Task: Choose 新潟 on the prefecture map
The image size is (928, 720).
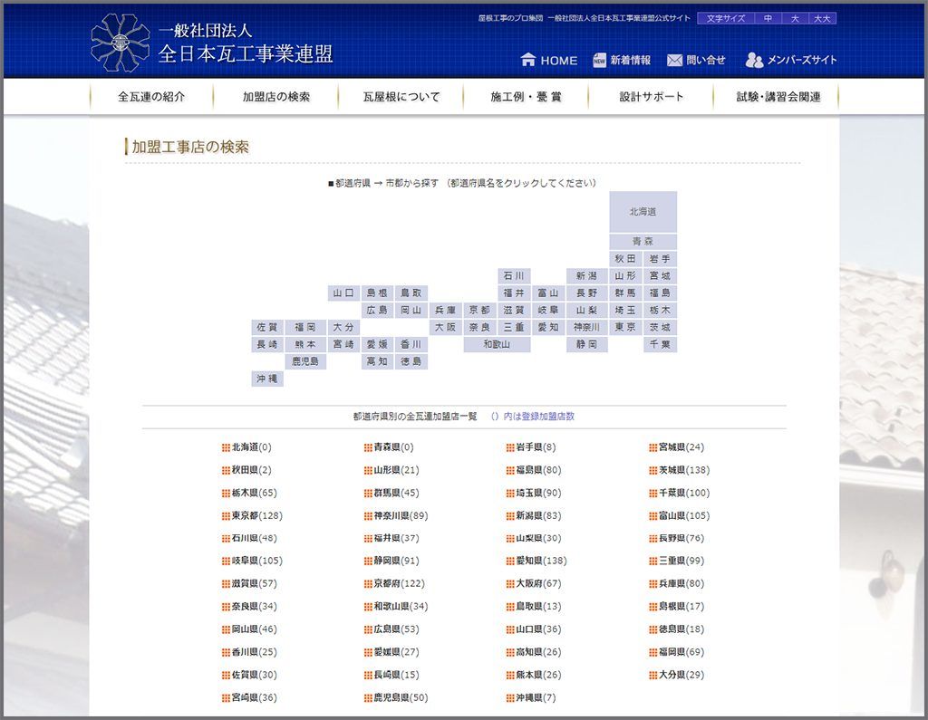Action: [586, 275]
